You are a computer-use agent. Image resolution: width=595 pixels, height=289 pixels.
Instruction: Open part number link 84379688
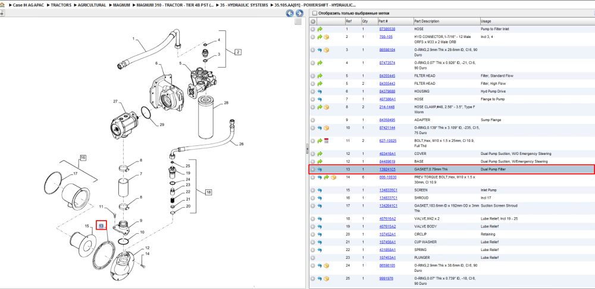click(x=387, y=91)
